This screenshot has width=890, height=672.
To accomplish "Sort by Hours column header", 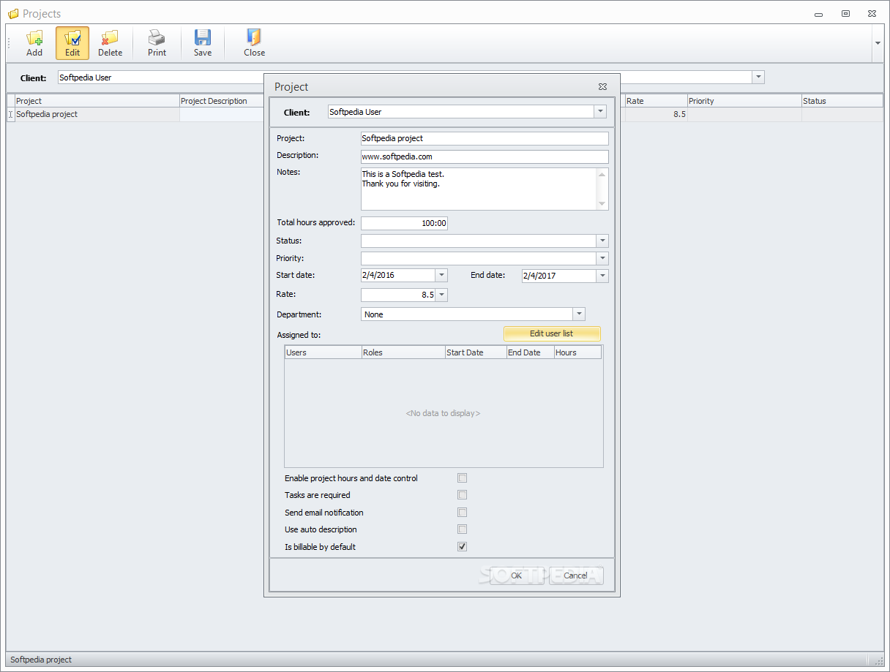I will 577,352.
